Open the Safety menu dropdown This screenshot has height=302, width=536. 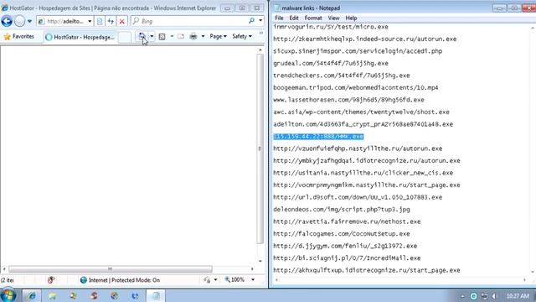click(x=242, y=36)
